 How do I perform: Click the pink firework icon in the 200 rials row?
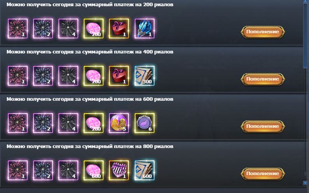(18, 28)
